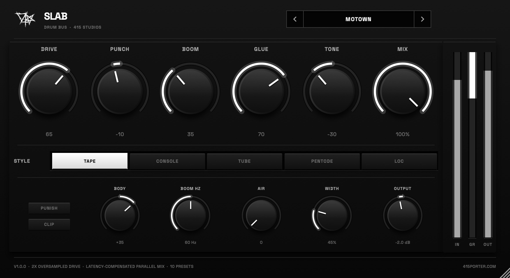
Task: Click the BOOM knob
Action: tap(190, 92)
